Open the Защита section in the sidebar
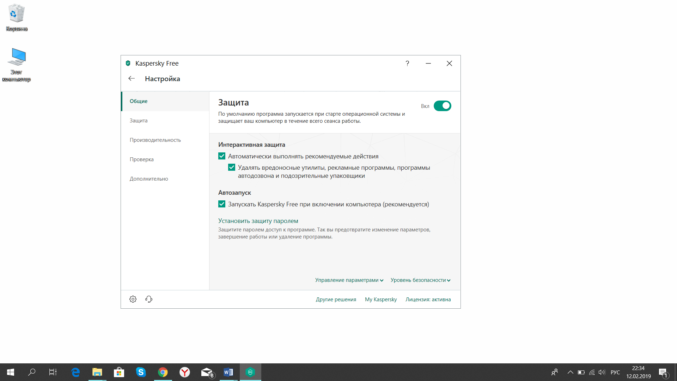677x381 pixels. (x=165, y=121)
